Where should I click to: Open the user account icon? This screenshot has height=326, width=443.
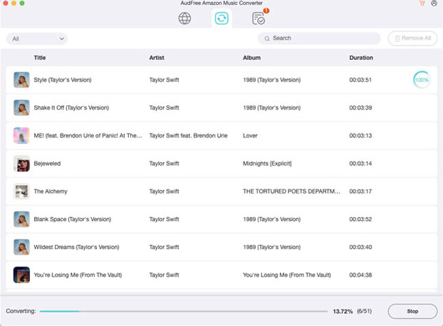pyautogui.click(x=434, y=3)
